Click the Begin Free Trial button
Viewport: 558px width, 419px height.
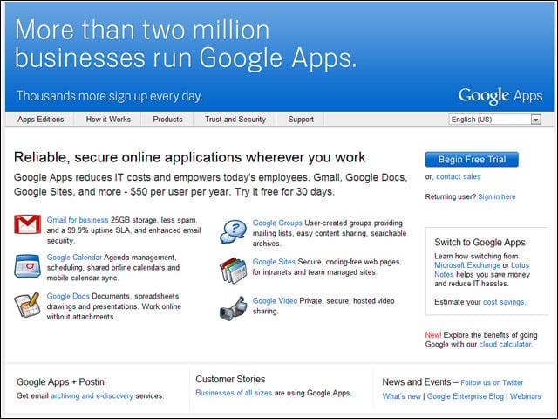point(472,159)
